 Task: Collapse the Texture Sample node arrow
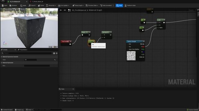[x=144, y=41]
